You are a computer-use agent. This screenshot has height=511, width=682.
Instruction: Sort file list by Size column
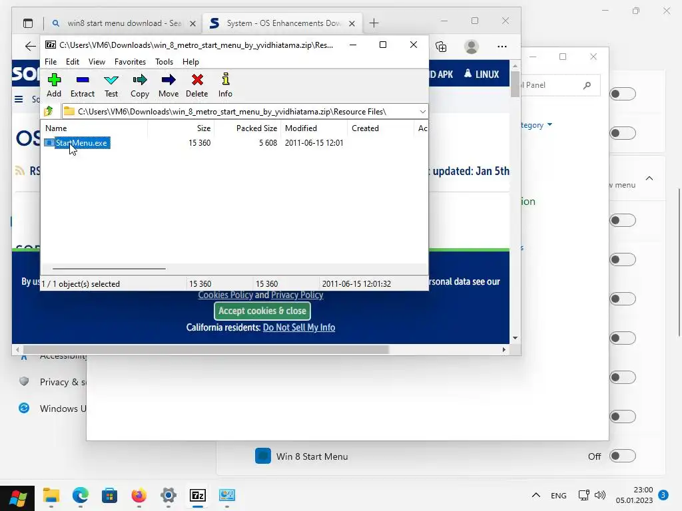180,128
